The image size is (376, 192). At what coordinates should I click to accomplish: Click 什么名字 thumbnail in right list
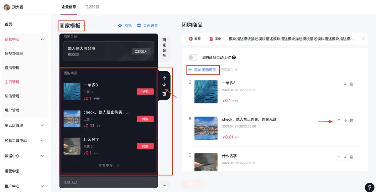(206, 162)
